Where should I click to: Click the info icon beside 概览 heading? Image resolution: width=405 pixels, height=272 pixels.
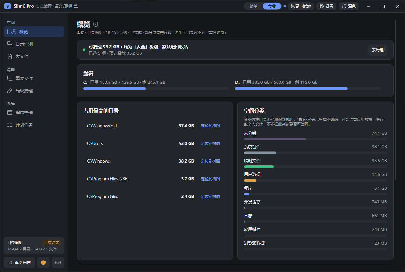click(96, 24)
